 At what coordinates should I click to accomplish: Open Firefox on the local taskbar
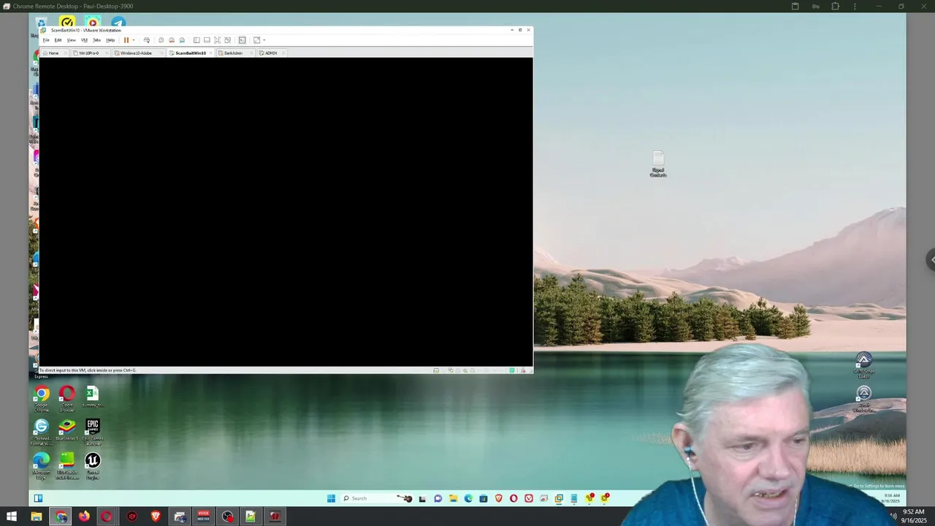coord(84,517)
